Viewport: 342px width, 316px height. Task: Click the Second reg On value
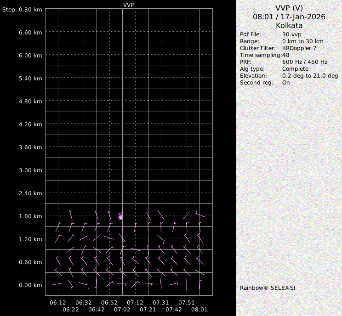286,83
